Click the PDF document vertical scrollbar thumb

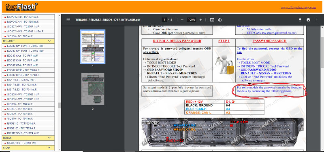pyautogui.click(x=322, y=52)
